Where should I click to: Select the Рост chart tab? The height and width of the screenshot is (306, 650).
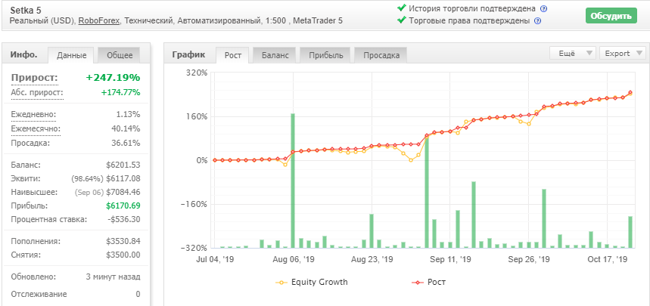(x=233, y=55)
